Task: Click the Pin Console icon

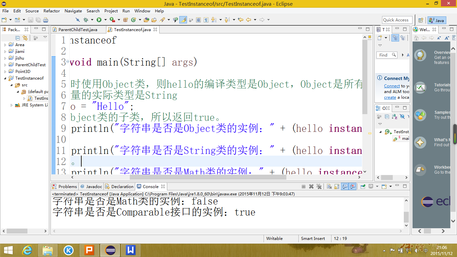Action: [x=363, y=186]
